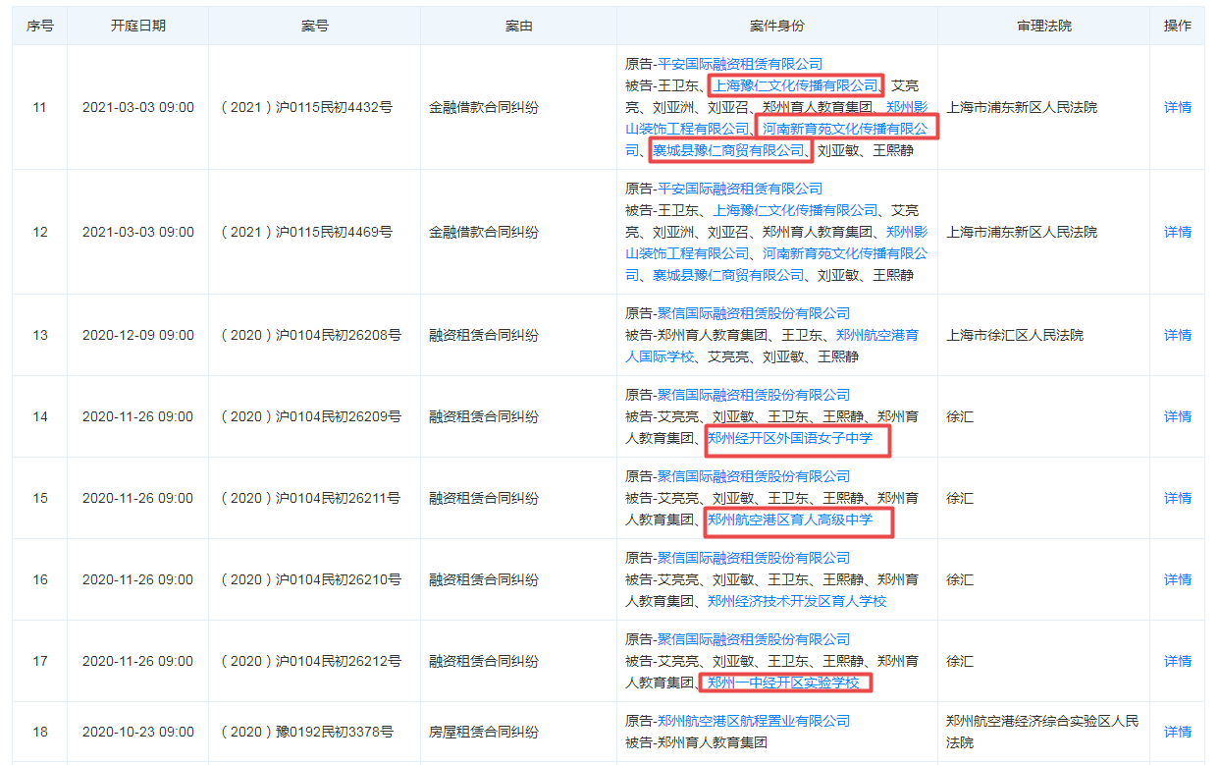Click 聚信国际融资租赁股份有限公司 link in row 16
This screenshot has width=1219, height=765.
[x=754, y=558]
